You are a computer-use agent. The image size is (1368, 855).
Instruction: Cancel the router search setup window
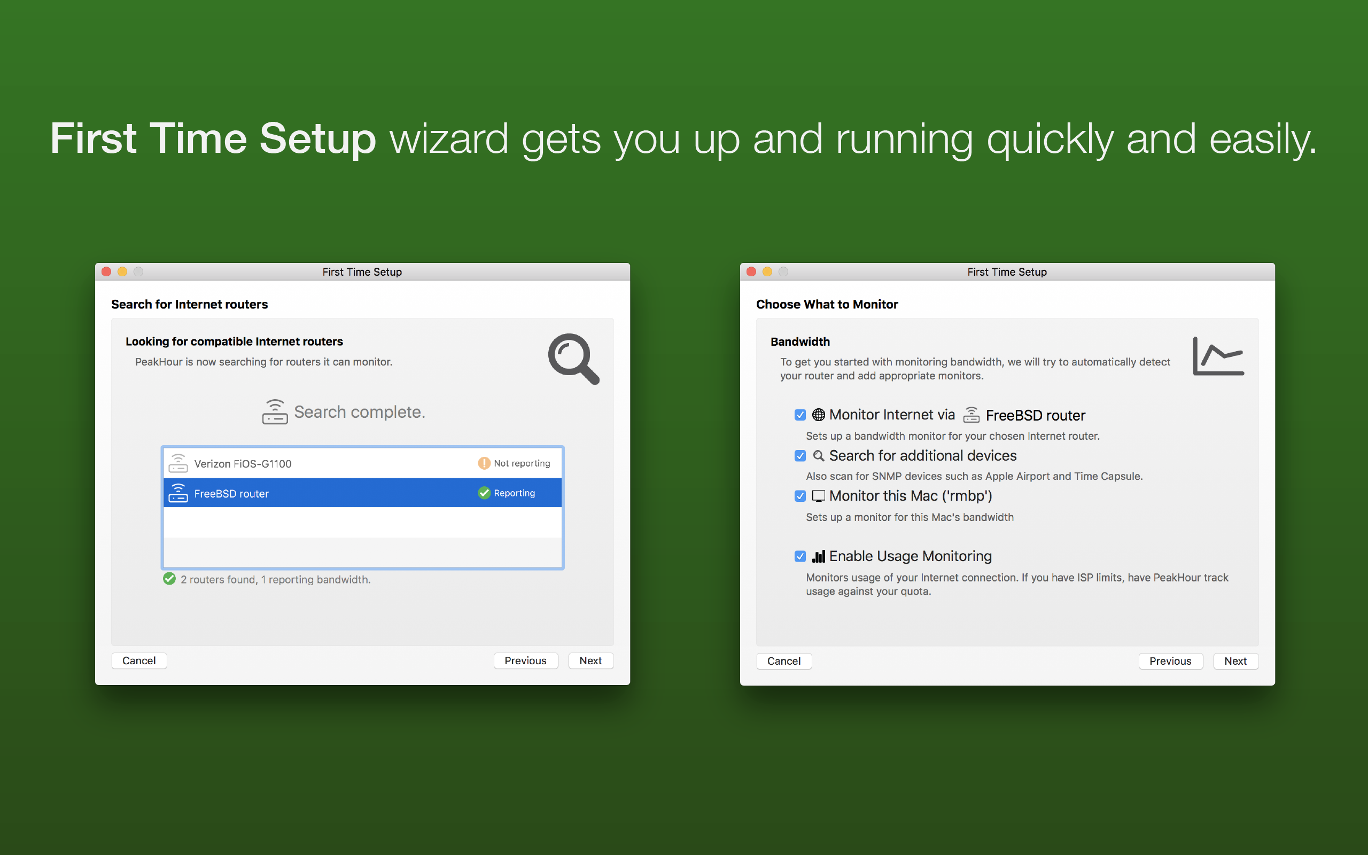139,660
